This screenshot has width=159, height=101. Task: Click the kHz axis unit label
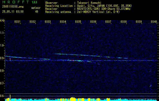tap(2, 20)
